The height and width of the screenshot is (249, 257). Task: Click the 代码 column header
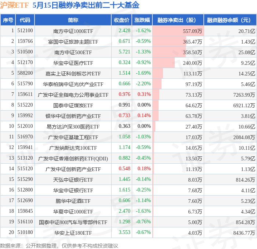25,20
